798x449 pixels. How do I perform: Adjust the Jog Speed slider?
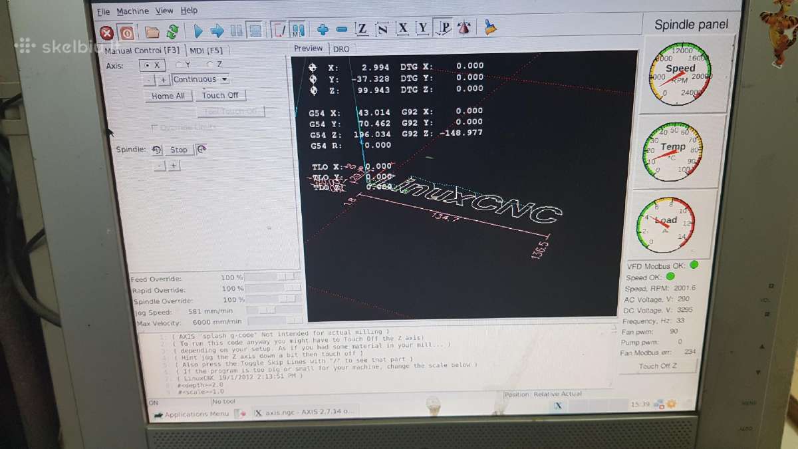pos(274,311)
